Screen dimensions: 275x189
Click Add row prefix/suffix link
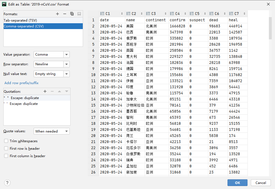pos(21,83)
